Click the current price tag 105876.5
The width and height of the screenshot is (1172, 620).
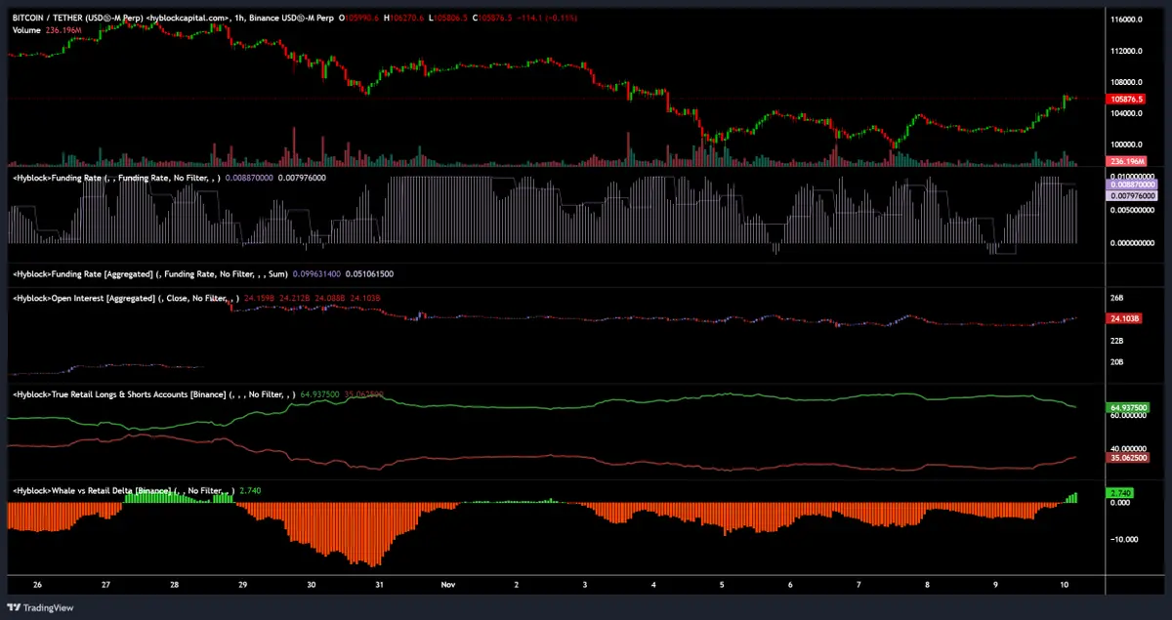pyautogui.click(x=1127, y=100)
